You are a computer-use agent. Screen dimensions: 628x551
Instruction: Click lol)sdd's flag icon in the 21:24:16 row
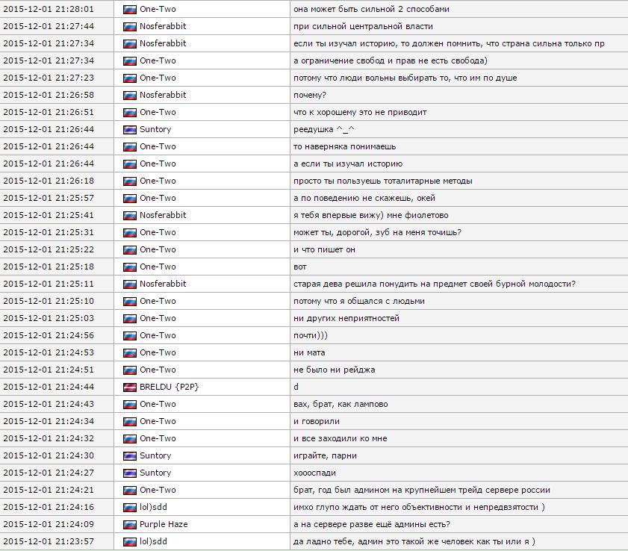[x=129, y=507]
